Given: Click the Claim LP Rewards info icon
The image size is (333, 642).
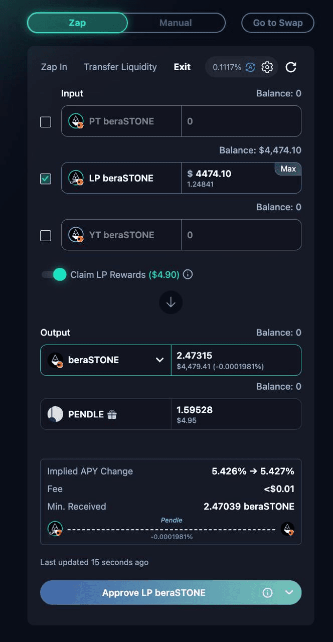Looking at the screenshot, I should pos(188,274).
